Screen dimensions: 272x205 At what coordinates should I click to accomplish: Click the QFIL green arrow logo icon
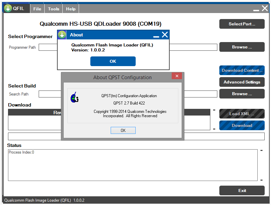pos(8,8)
